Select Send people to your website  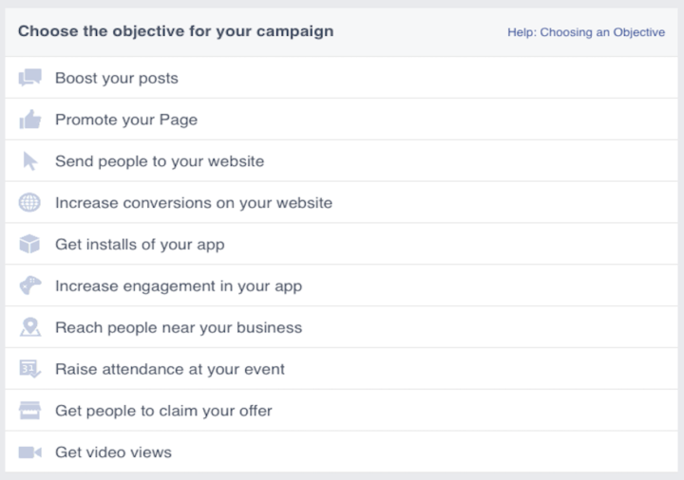pos(160,161)
